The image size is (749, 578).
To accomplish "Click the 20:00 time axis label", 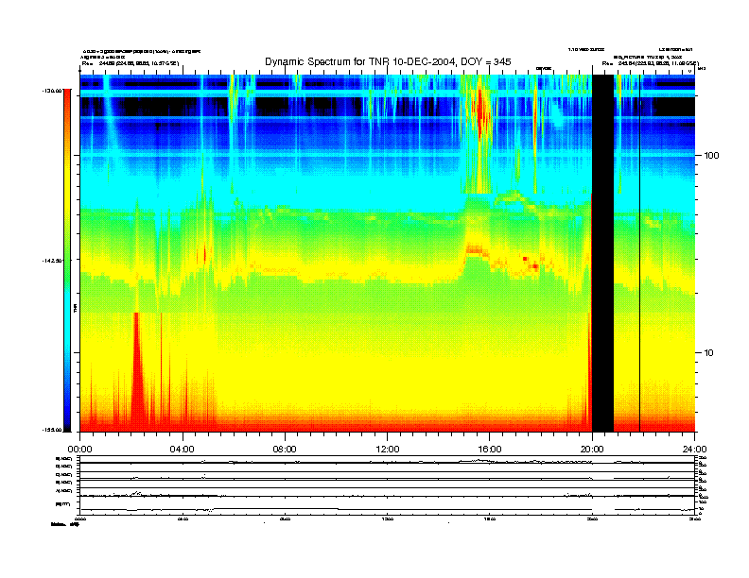I will click(592, 450).
